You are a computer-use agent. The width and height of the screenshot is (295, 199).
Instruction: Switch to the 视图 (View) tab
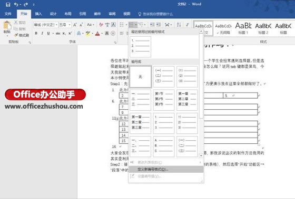click(x=127, y=14)
